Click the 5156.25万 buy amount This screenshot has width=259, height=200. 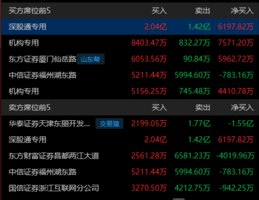(149, 91)
